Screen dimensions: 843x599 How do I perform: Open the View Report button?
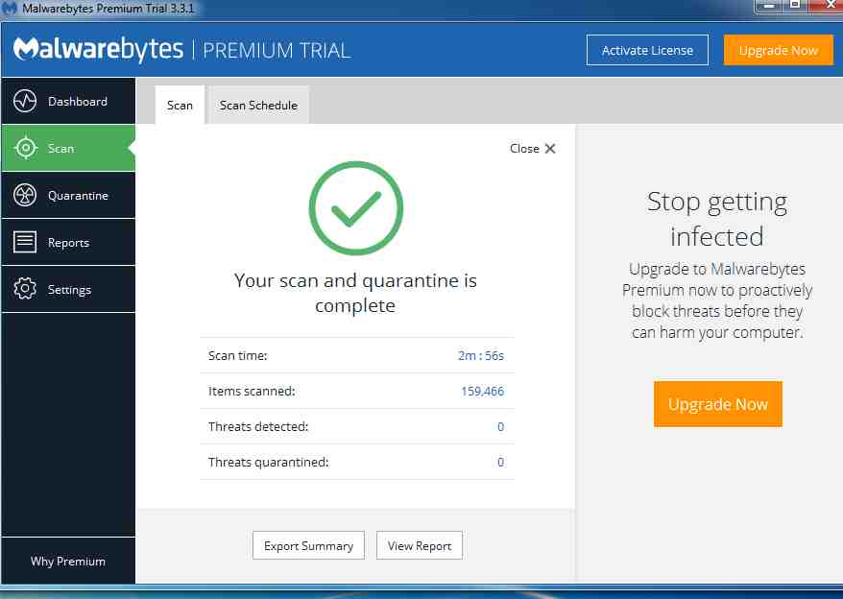coord(420,546)
